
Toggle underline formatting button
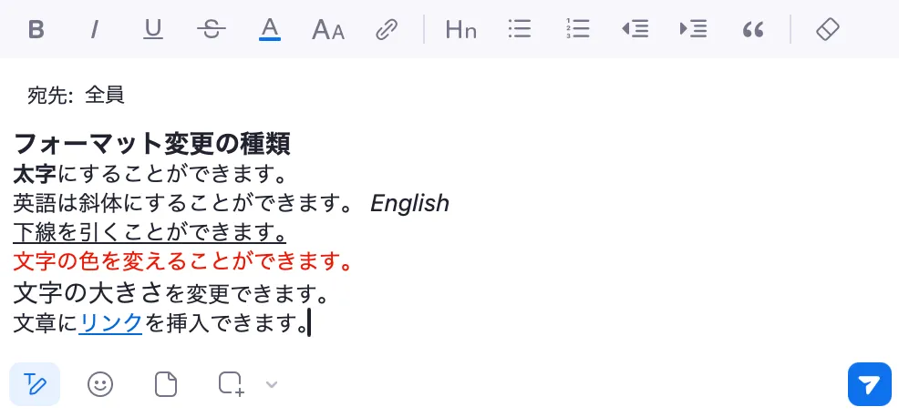coord(152,29)
